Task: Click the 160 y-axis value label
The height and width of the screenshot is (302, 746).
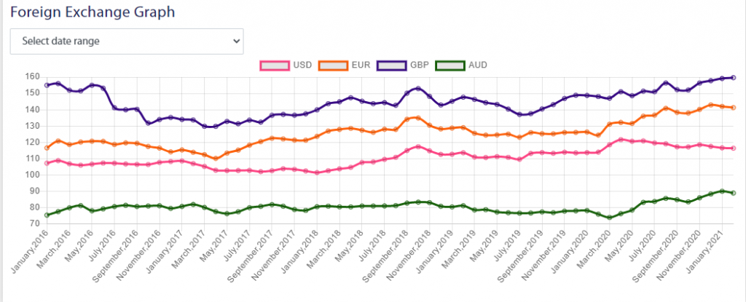Action: coord(32,76)
